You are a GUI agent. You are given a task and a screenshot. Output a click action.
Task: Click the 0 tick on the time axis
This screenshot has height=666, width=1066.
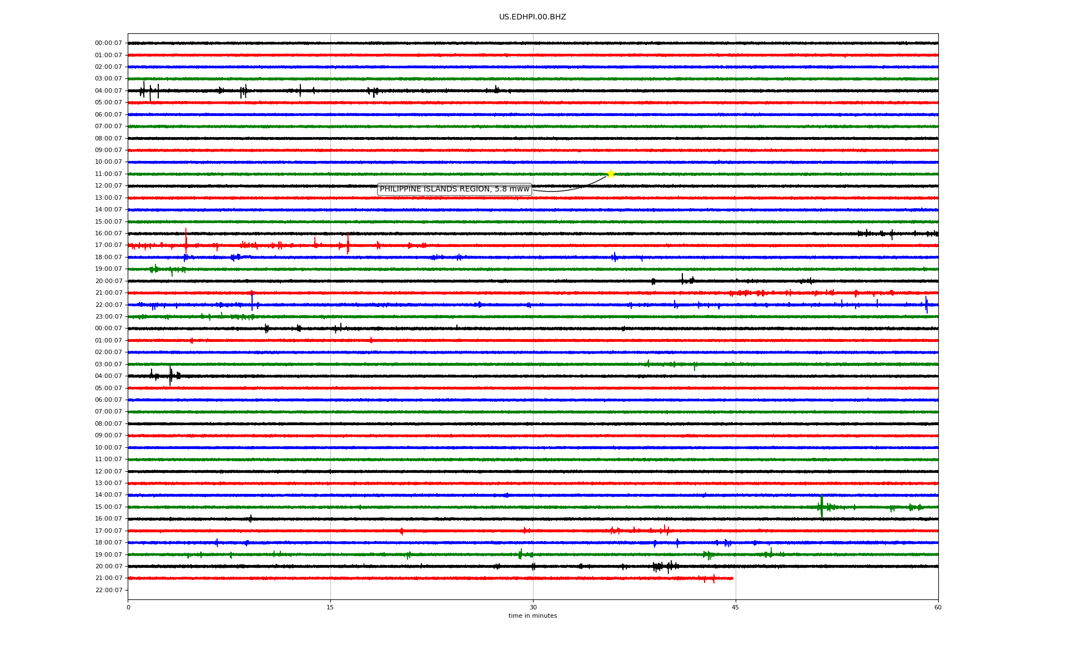pos(128,607)
